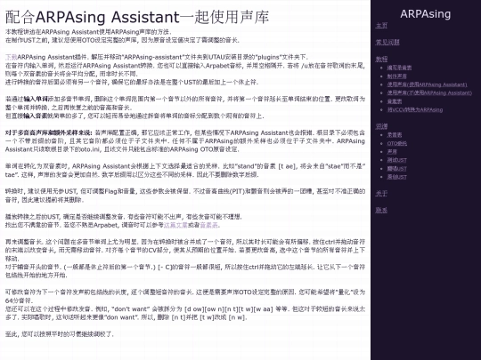Open the 制作声库 tutorial link
The image size is (481, 360).
[x=396, y=76]
